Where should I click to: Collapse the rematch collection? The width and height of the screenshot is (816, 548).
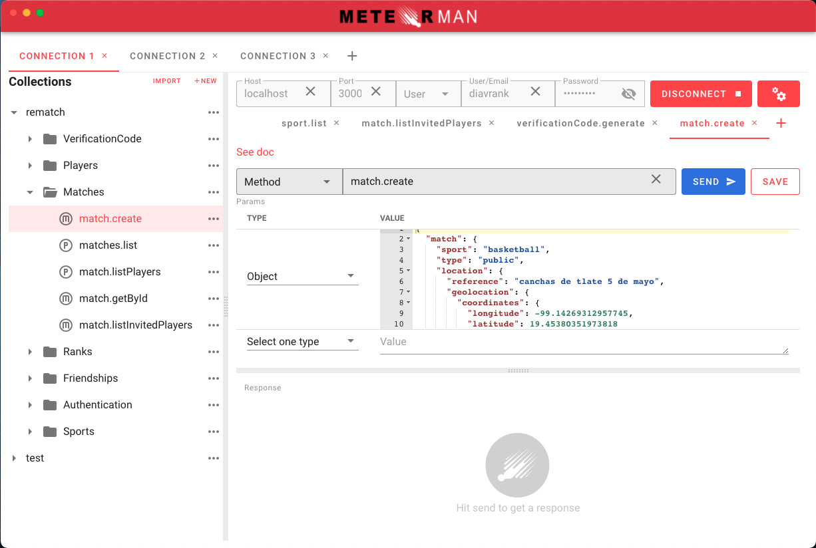pyautogui.click(x=14, y=112)
